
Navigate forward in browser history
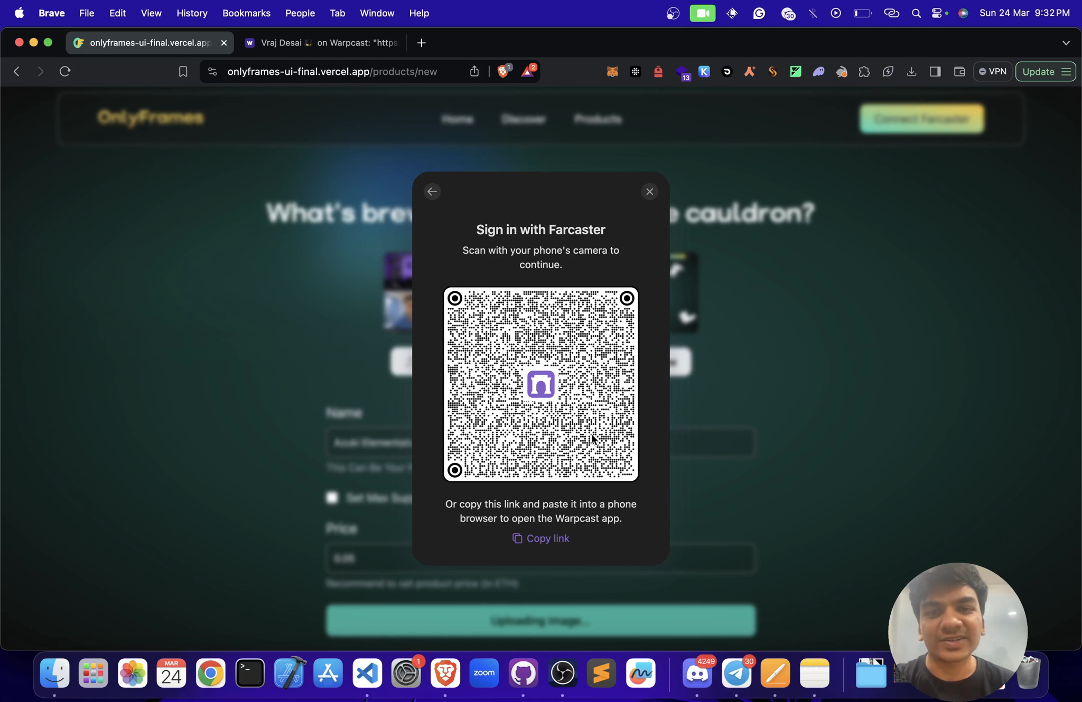pos(41,71)
